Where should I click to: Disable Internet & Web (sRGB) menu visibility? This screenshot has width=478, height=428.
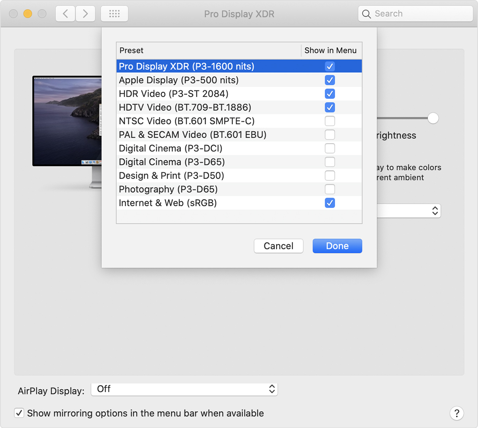coord(329,203)
